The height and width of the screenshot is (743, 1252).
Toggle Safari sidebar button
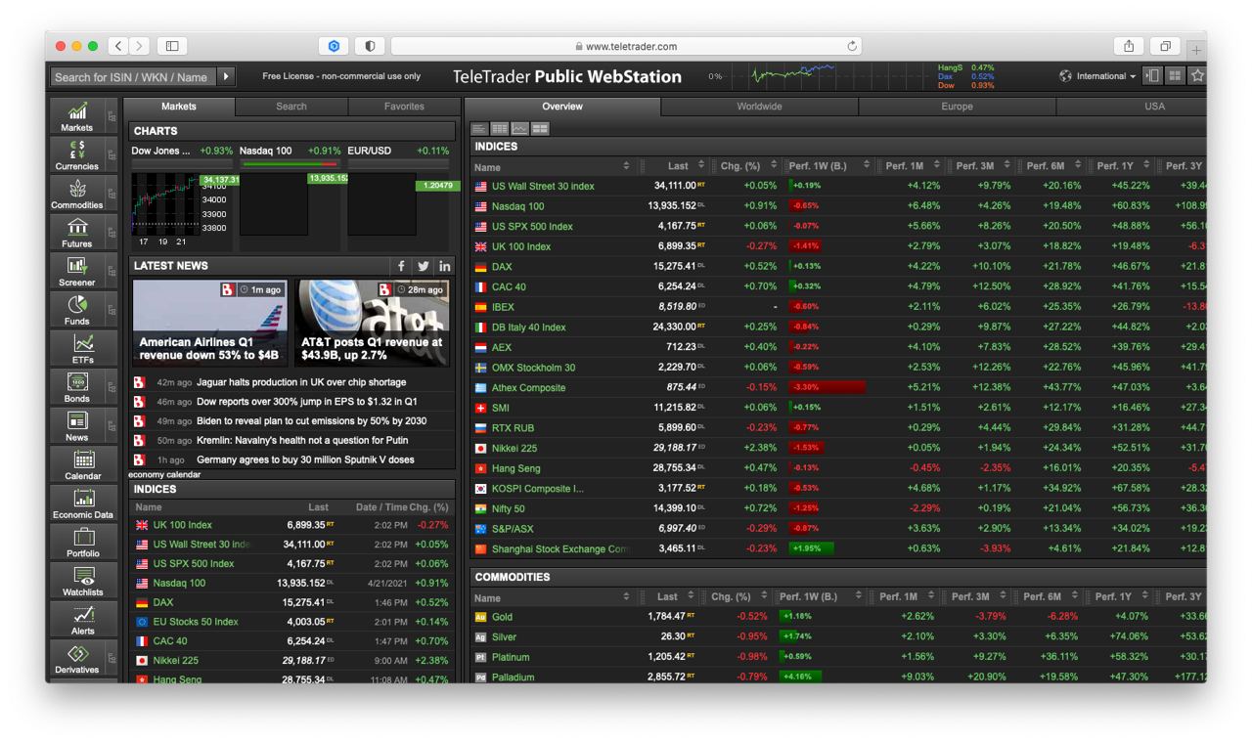pos(172,46)
